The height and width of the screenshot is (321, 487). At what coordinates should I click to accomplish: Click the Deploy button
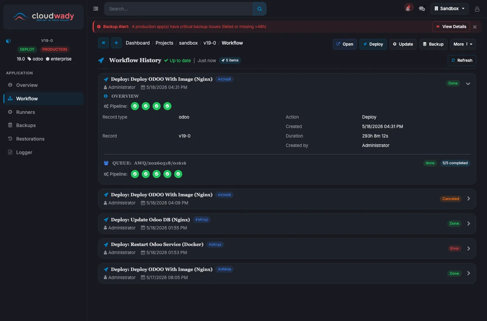pos(373,44)
